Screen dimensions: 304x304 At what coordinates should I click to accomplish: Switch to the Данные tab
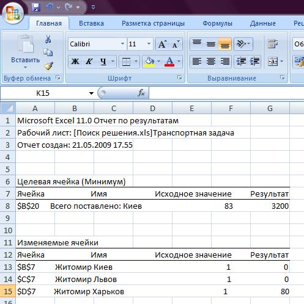click(x=263, y=23)
